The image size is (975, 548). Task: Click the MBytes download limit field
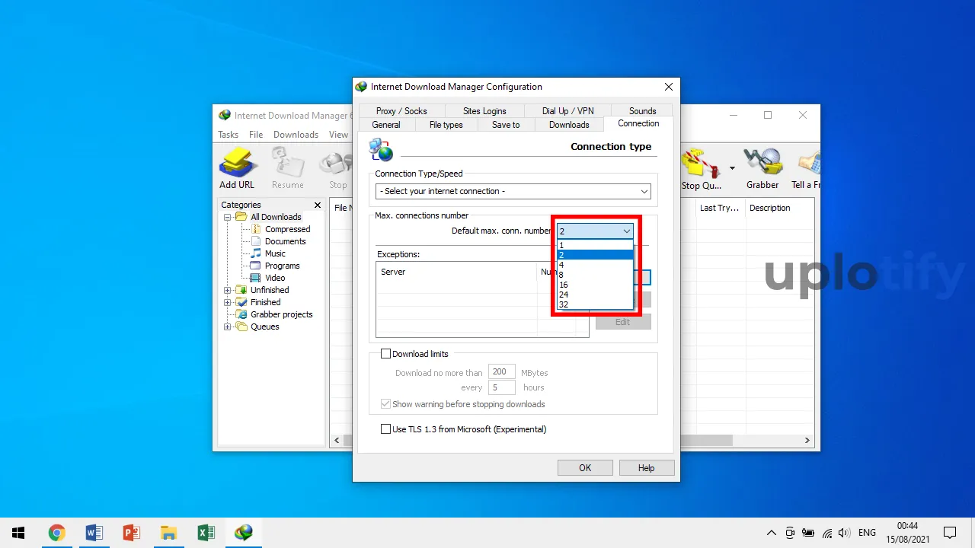[x=502, y=372]
